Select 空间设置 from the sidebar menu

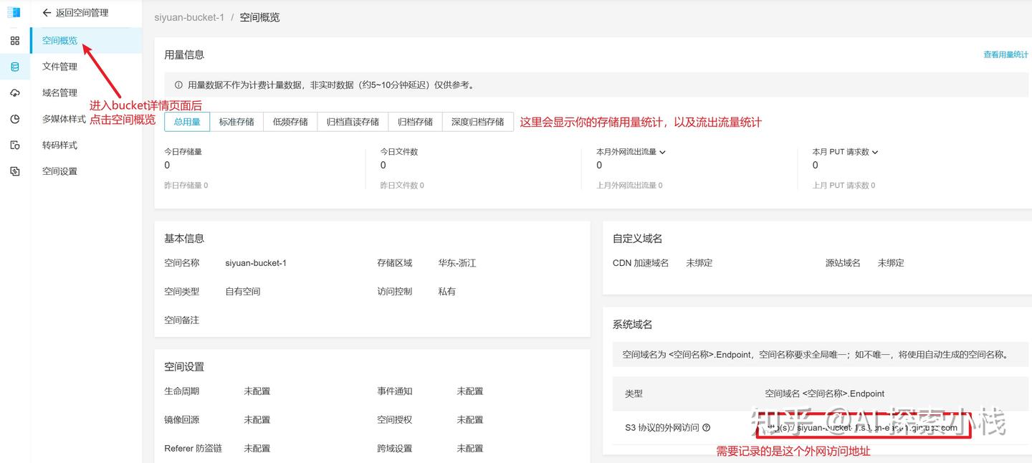(59, 171)
